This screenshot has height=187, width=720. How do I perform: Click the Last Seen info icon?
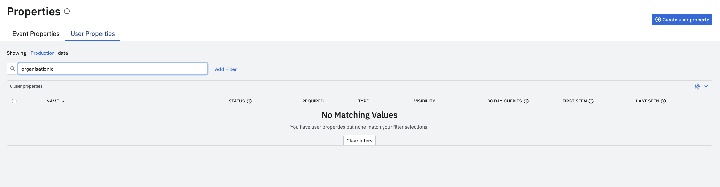663,101
